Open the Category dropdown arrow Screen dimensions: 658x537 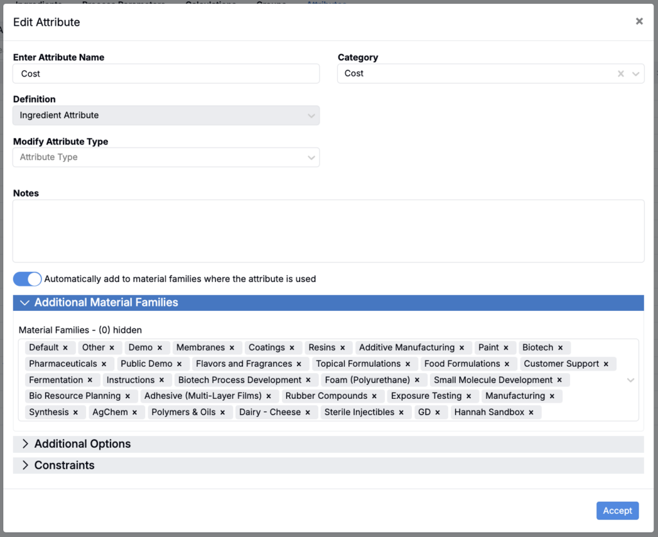pos(636,74)
